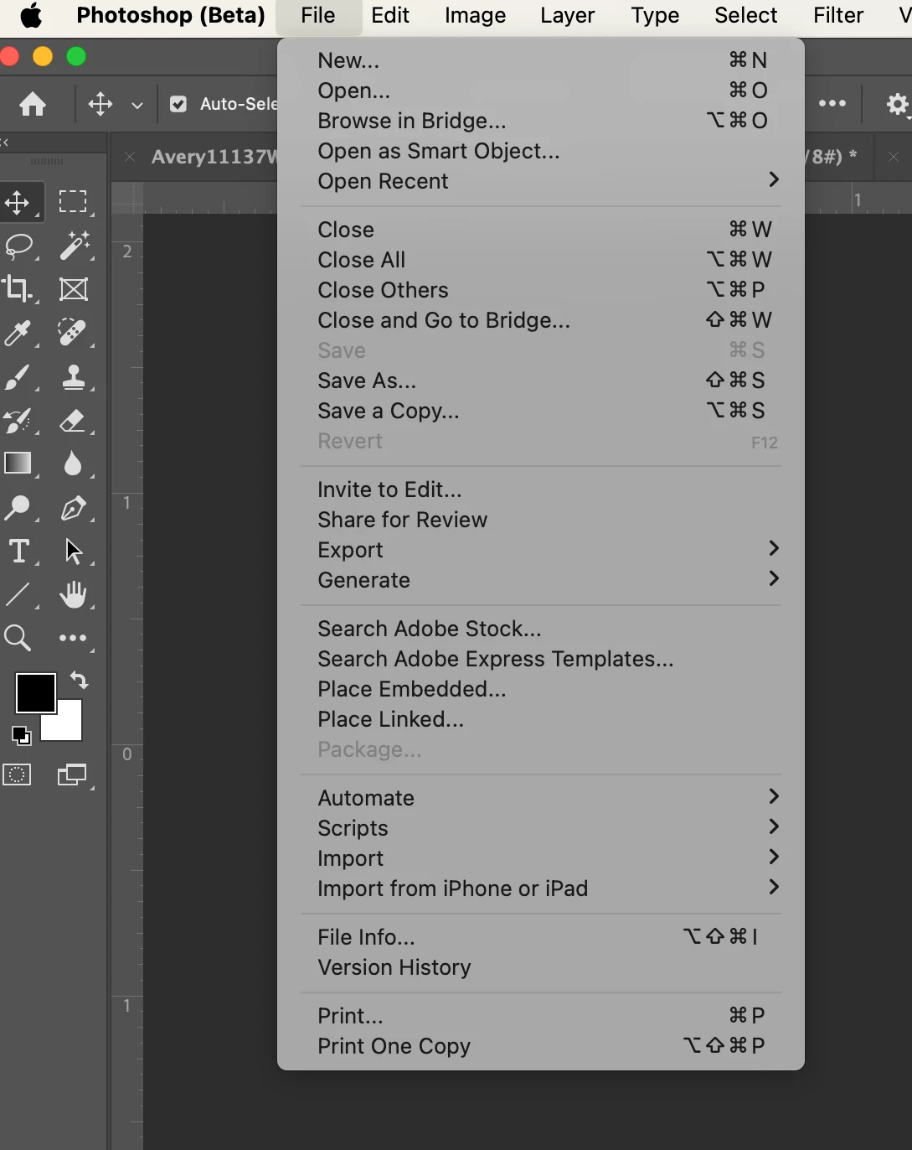Click the Home icon in options bar
912x1150 pixels.
33,104
